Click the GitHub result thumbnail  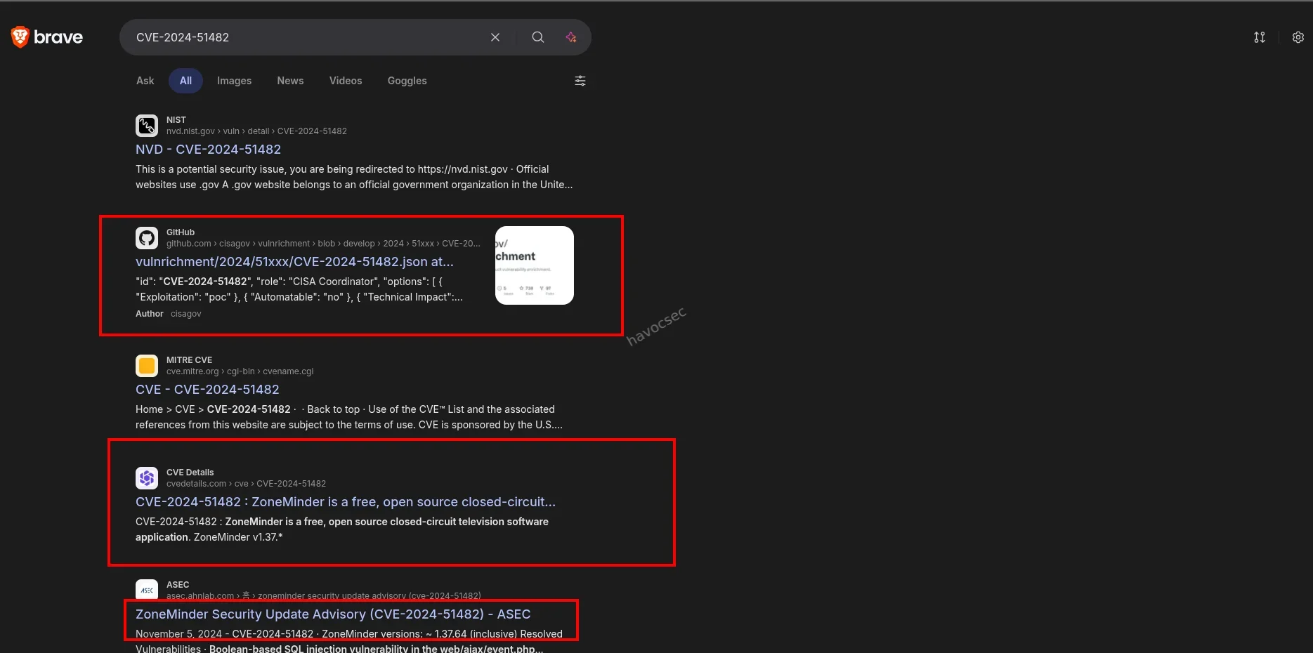coord(535,265)
